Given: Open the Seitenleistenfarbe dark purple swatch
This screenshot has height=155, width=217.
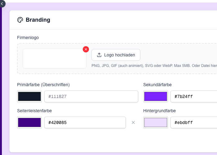Looking at the screenshot, I should [x=29, y=122].
